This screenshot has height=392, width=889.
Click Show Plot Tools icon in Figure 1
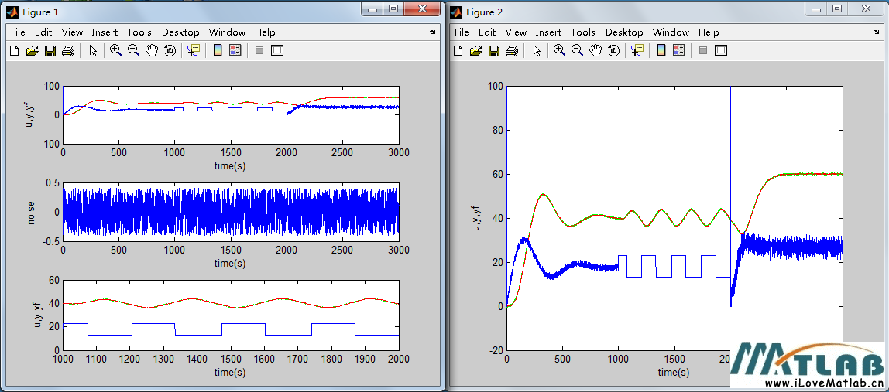277,51
